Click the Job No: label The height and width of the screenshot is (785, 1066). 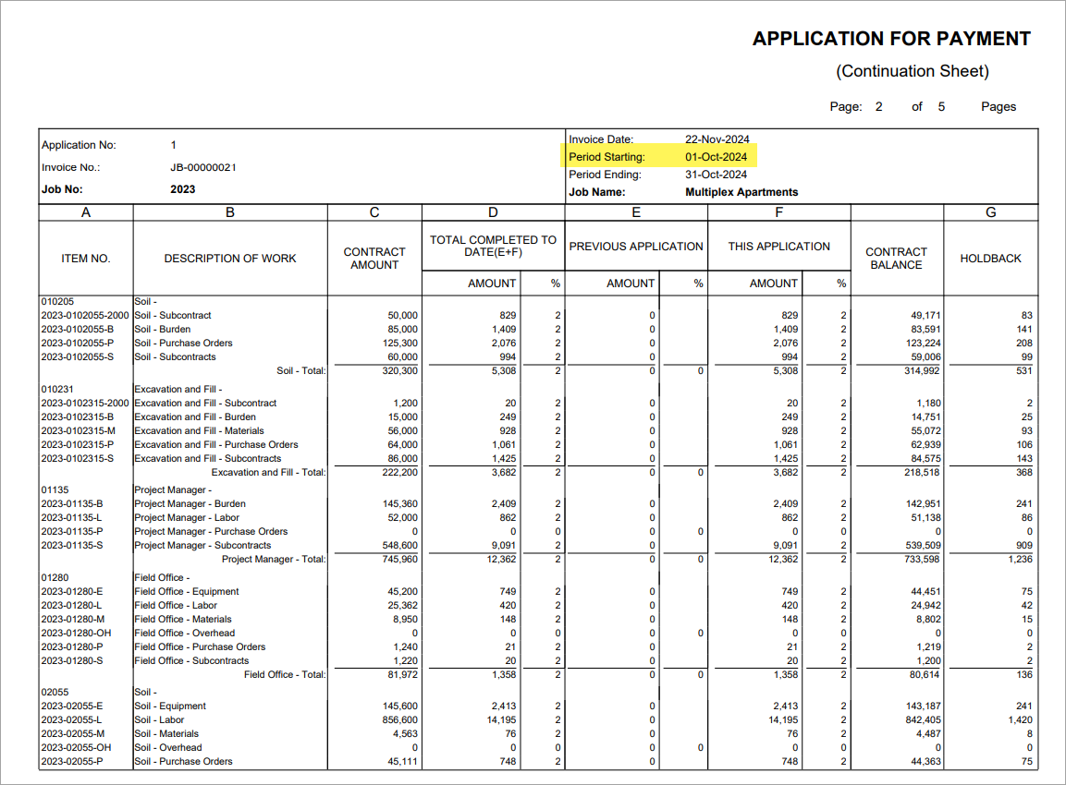[62, 189]
